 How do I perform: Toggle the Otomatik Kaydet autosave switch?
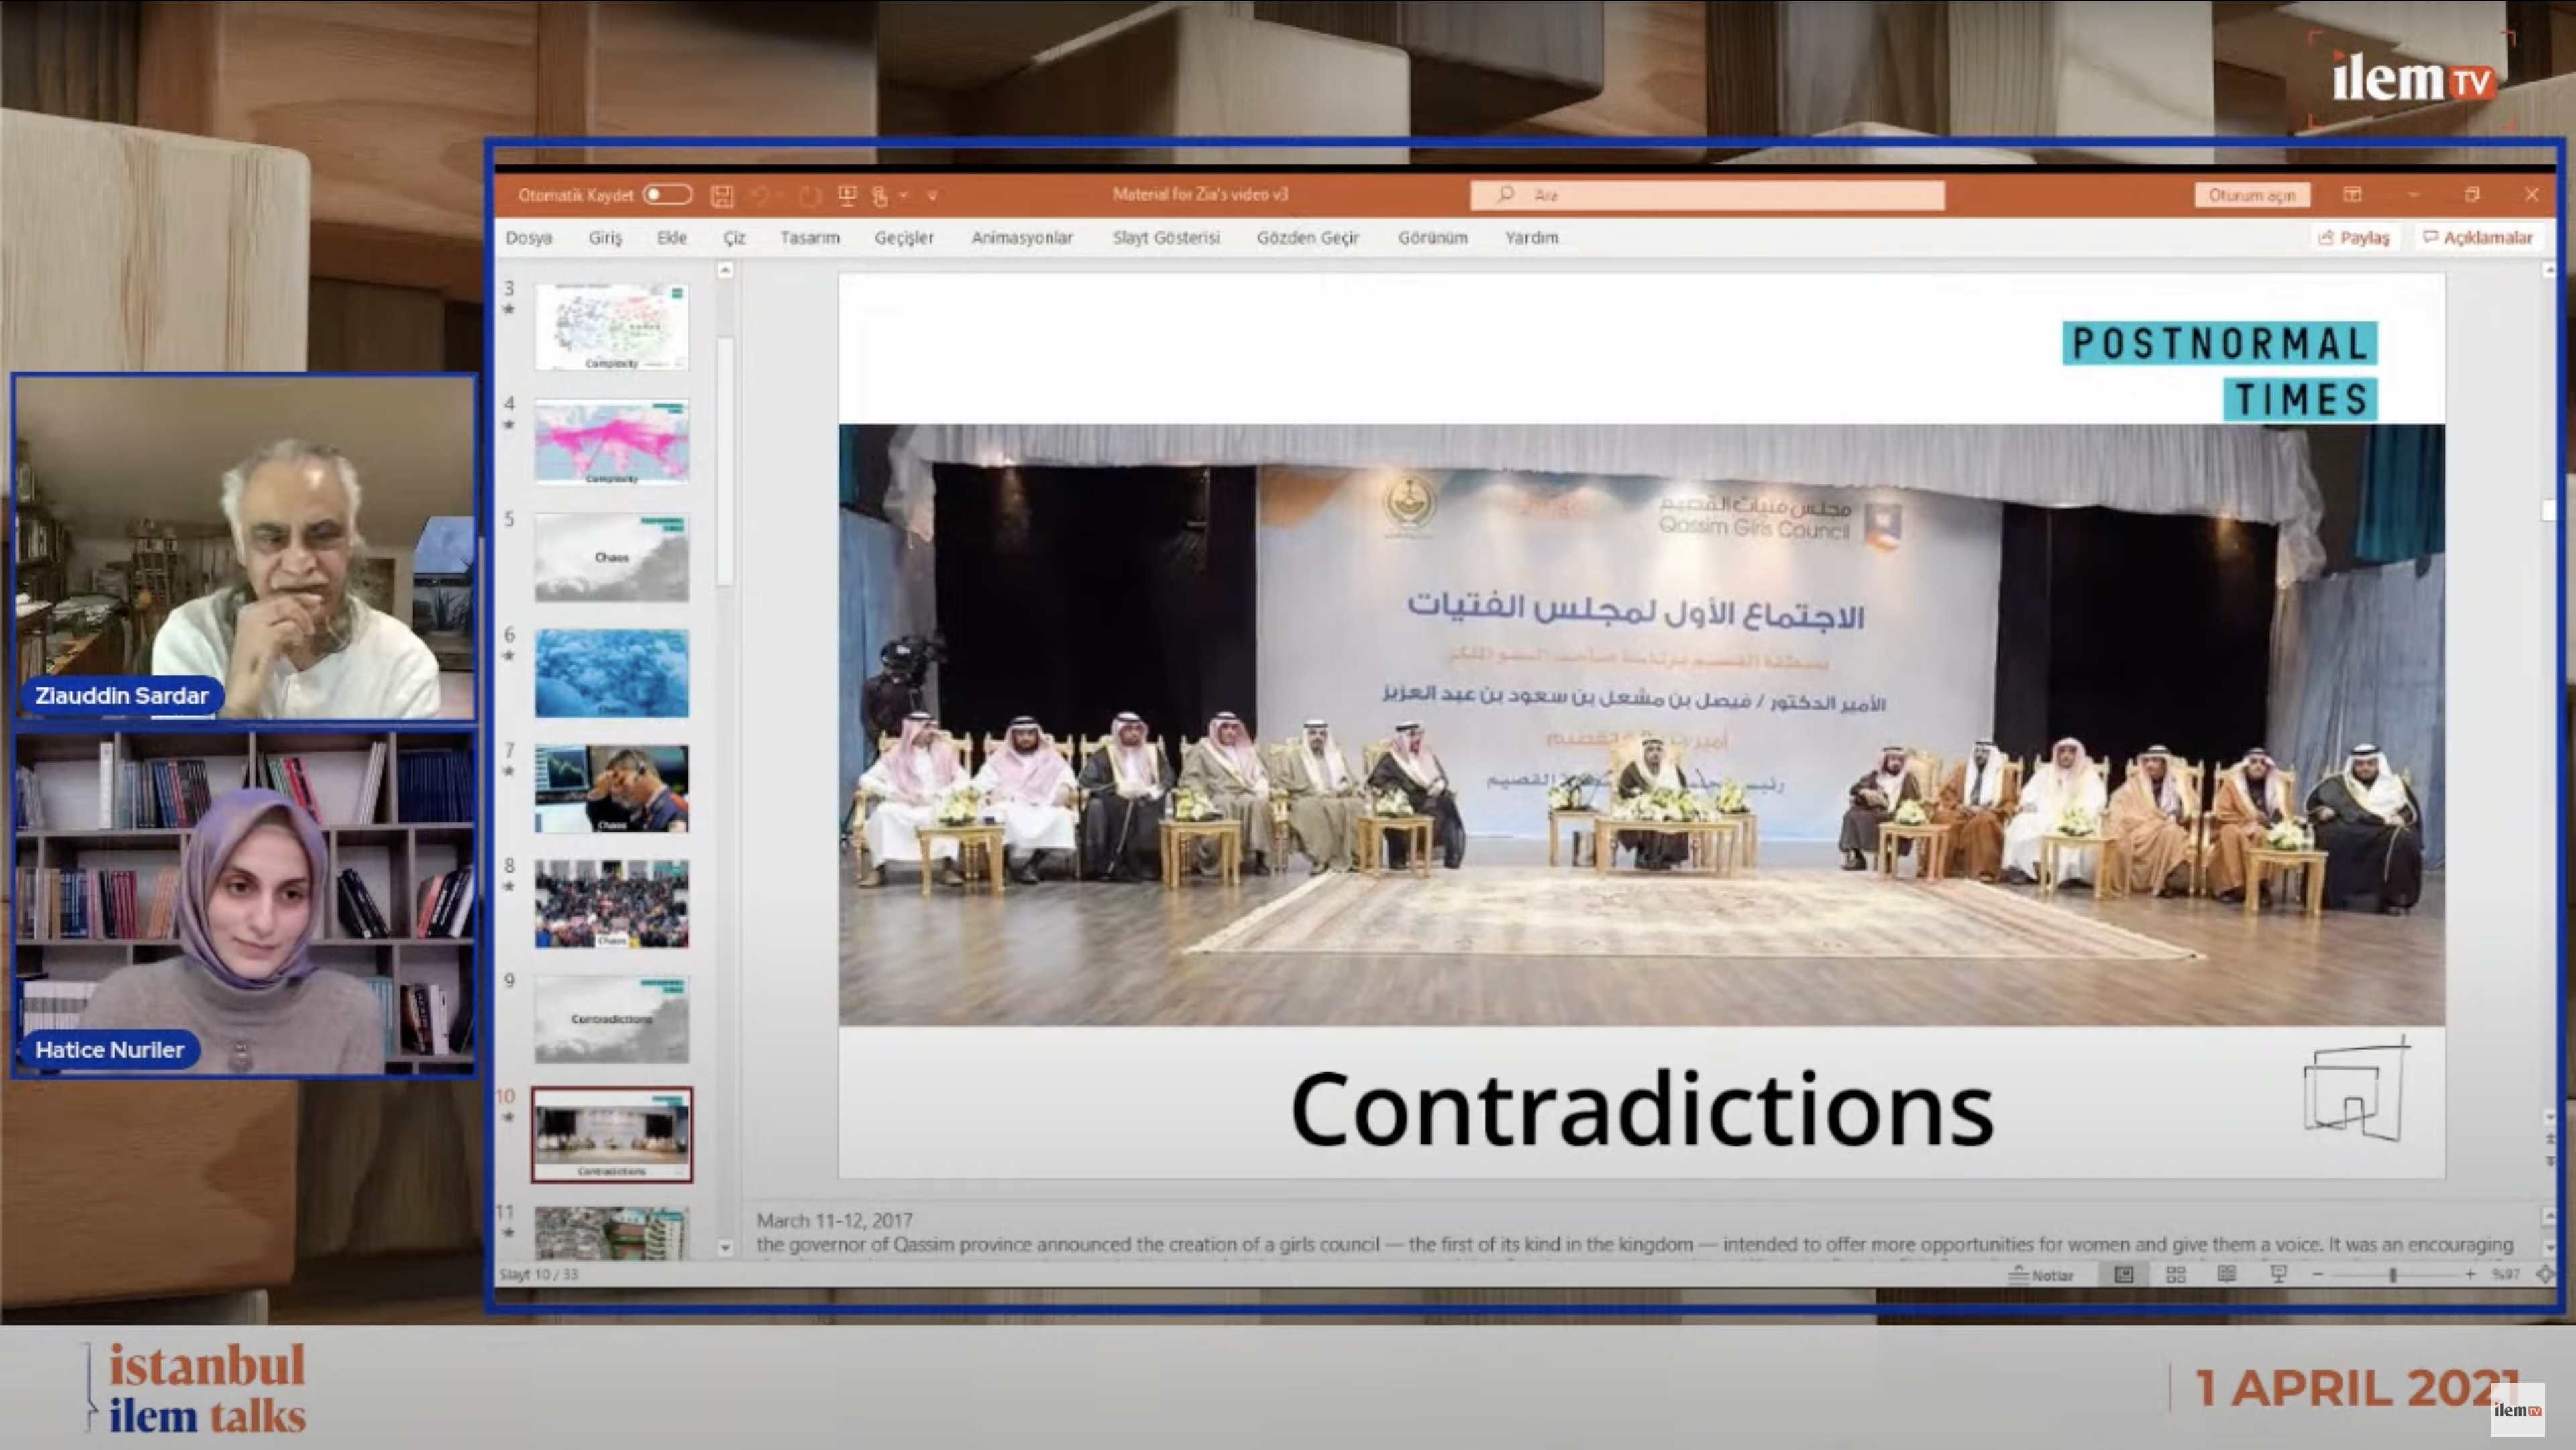tap(667, 195)
